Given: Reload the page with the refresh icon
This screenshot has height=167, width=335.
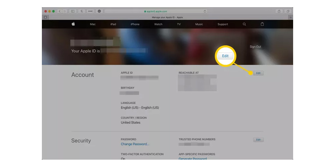Looking at the screenshot, I should point(205,11).
